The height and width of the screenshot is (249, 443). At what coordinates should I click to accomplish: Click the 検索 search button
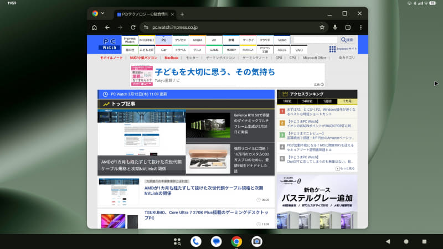(x=347, y=40)
